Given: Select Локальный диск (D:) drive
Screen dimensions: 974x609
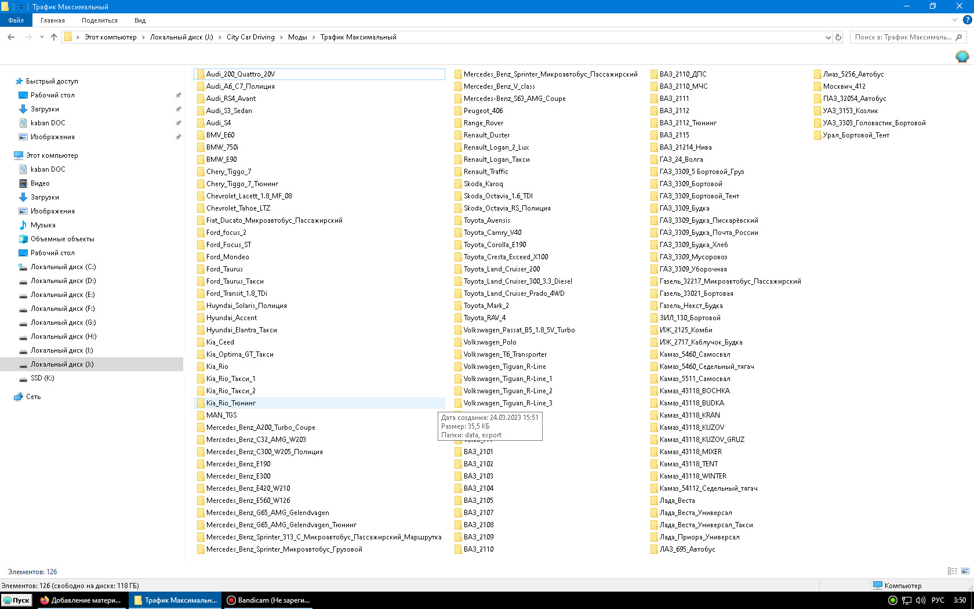Looking at the screenshot, I should point(63,281).
